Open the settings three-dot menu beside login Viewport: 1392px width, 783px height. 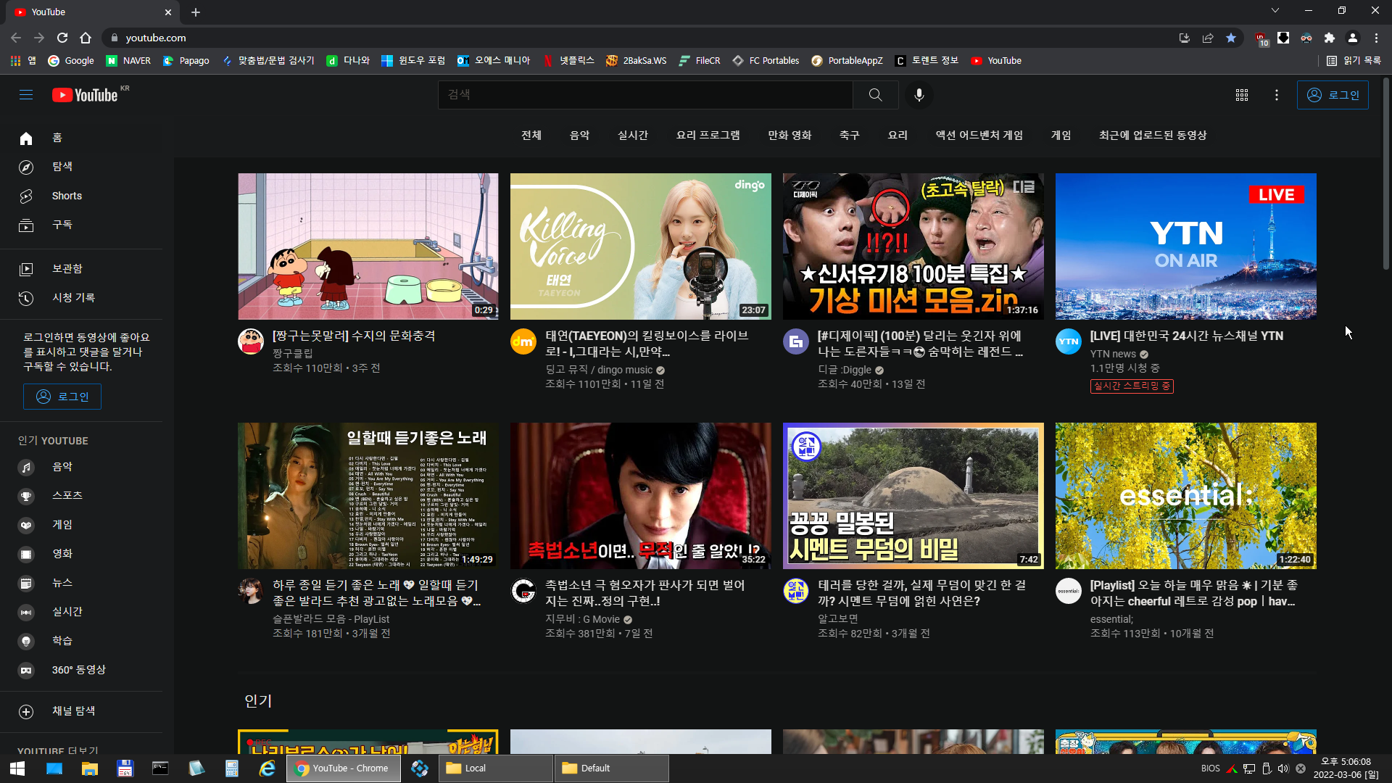click(1277, 95)
